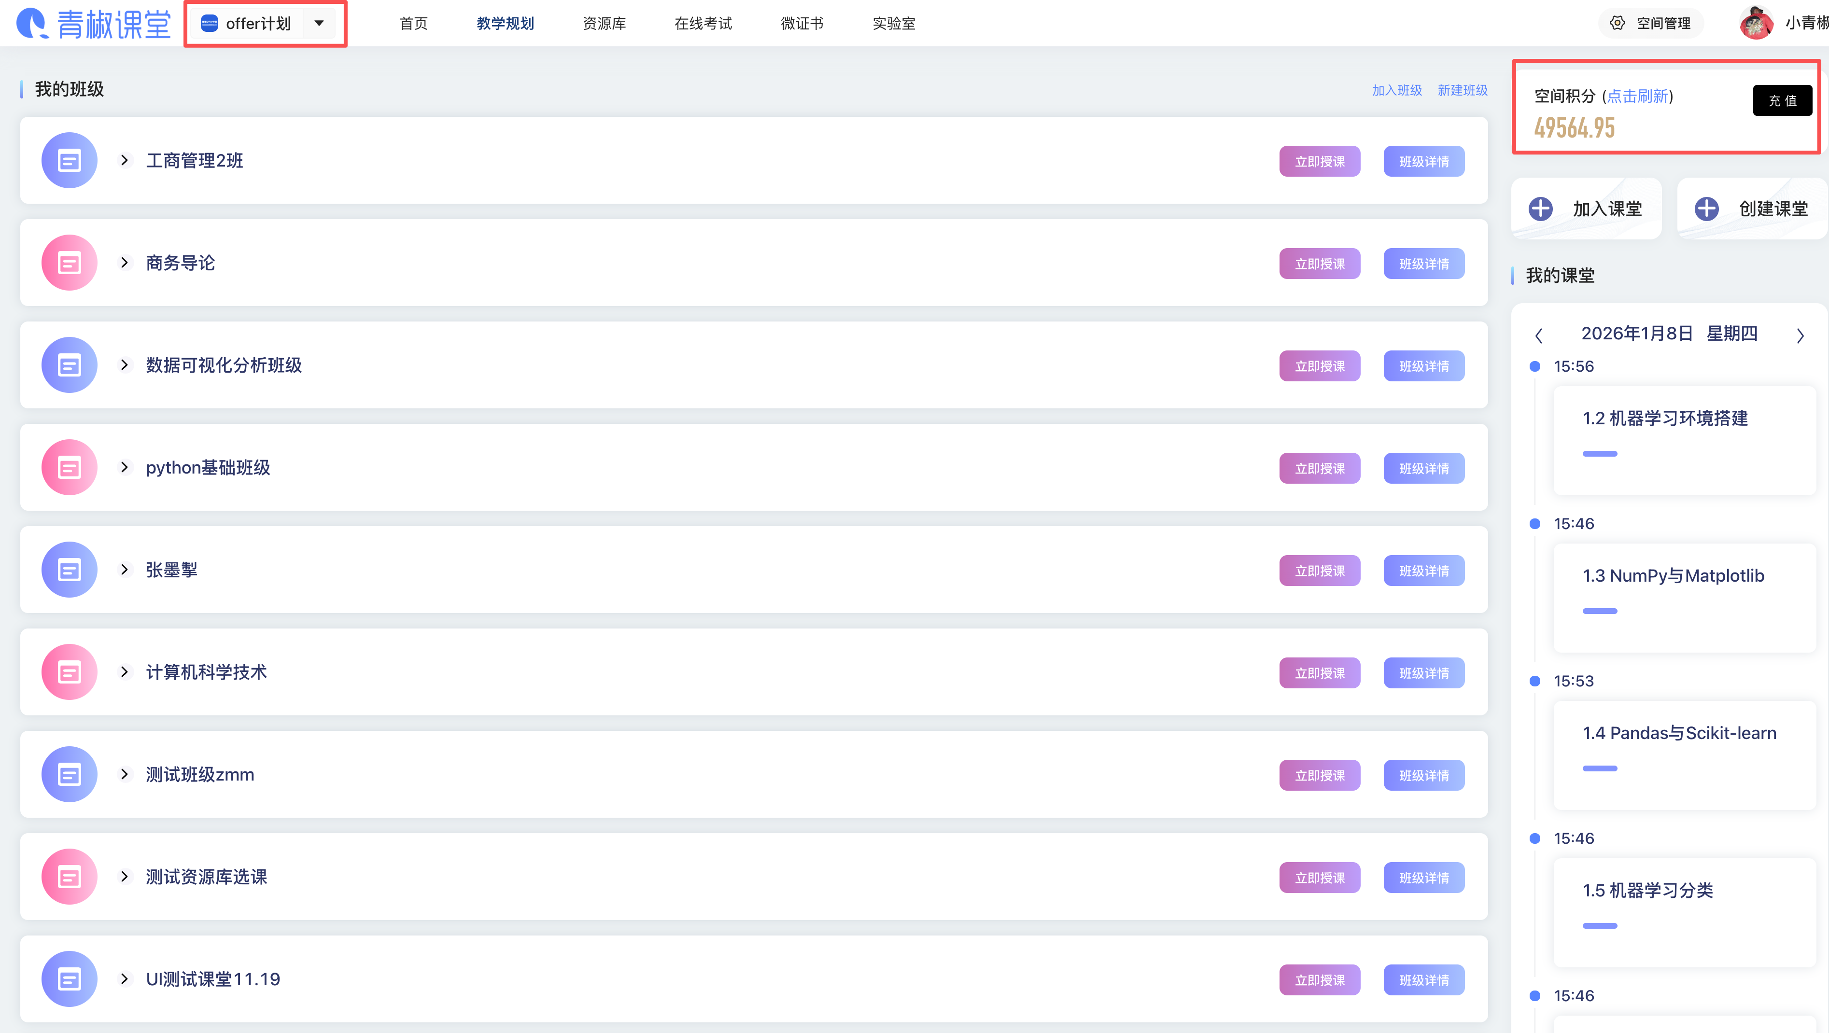Viewport: 1829px width, 1033px height.
Task: Expand the 计算机科学技术 class row
Action: point(125,671)
